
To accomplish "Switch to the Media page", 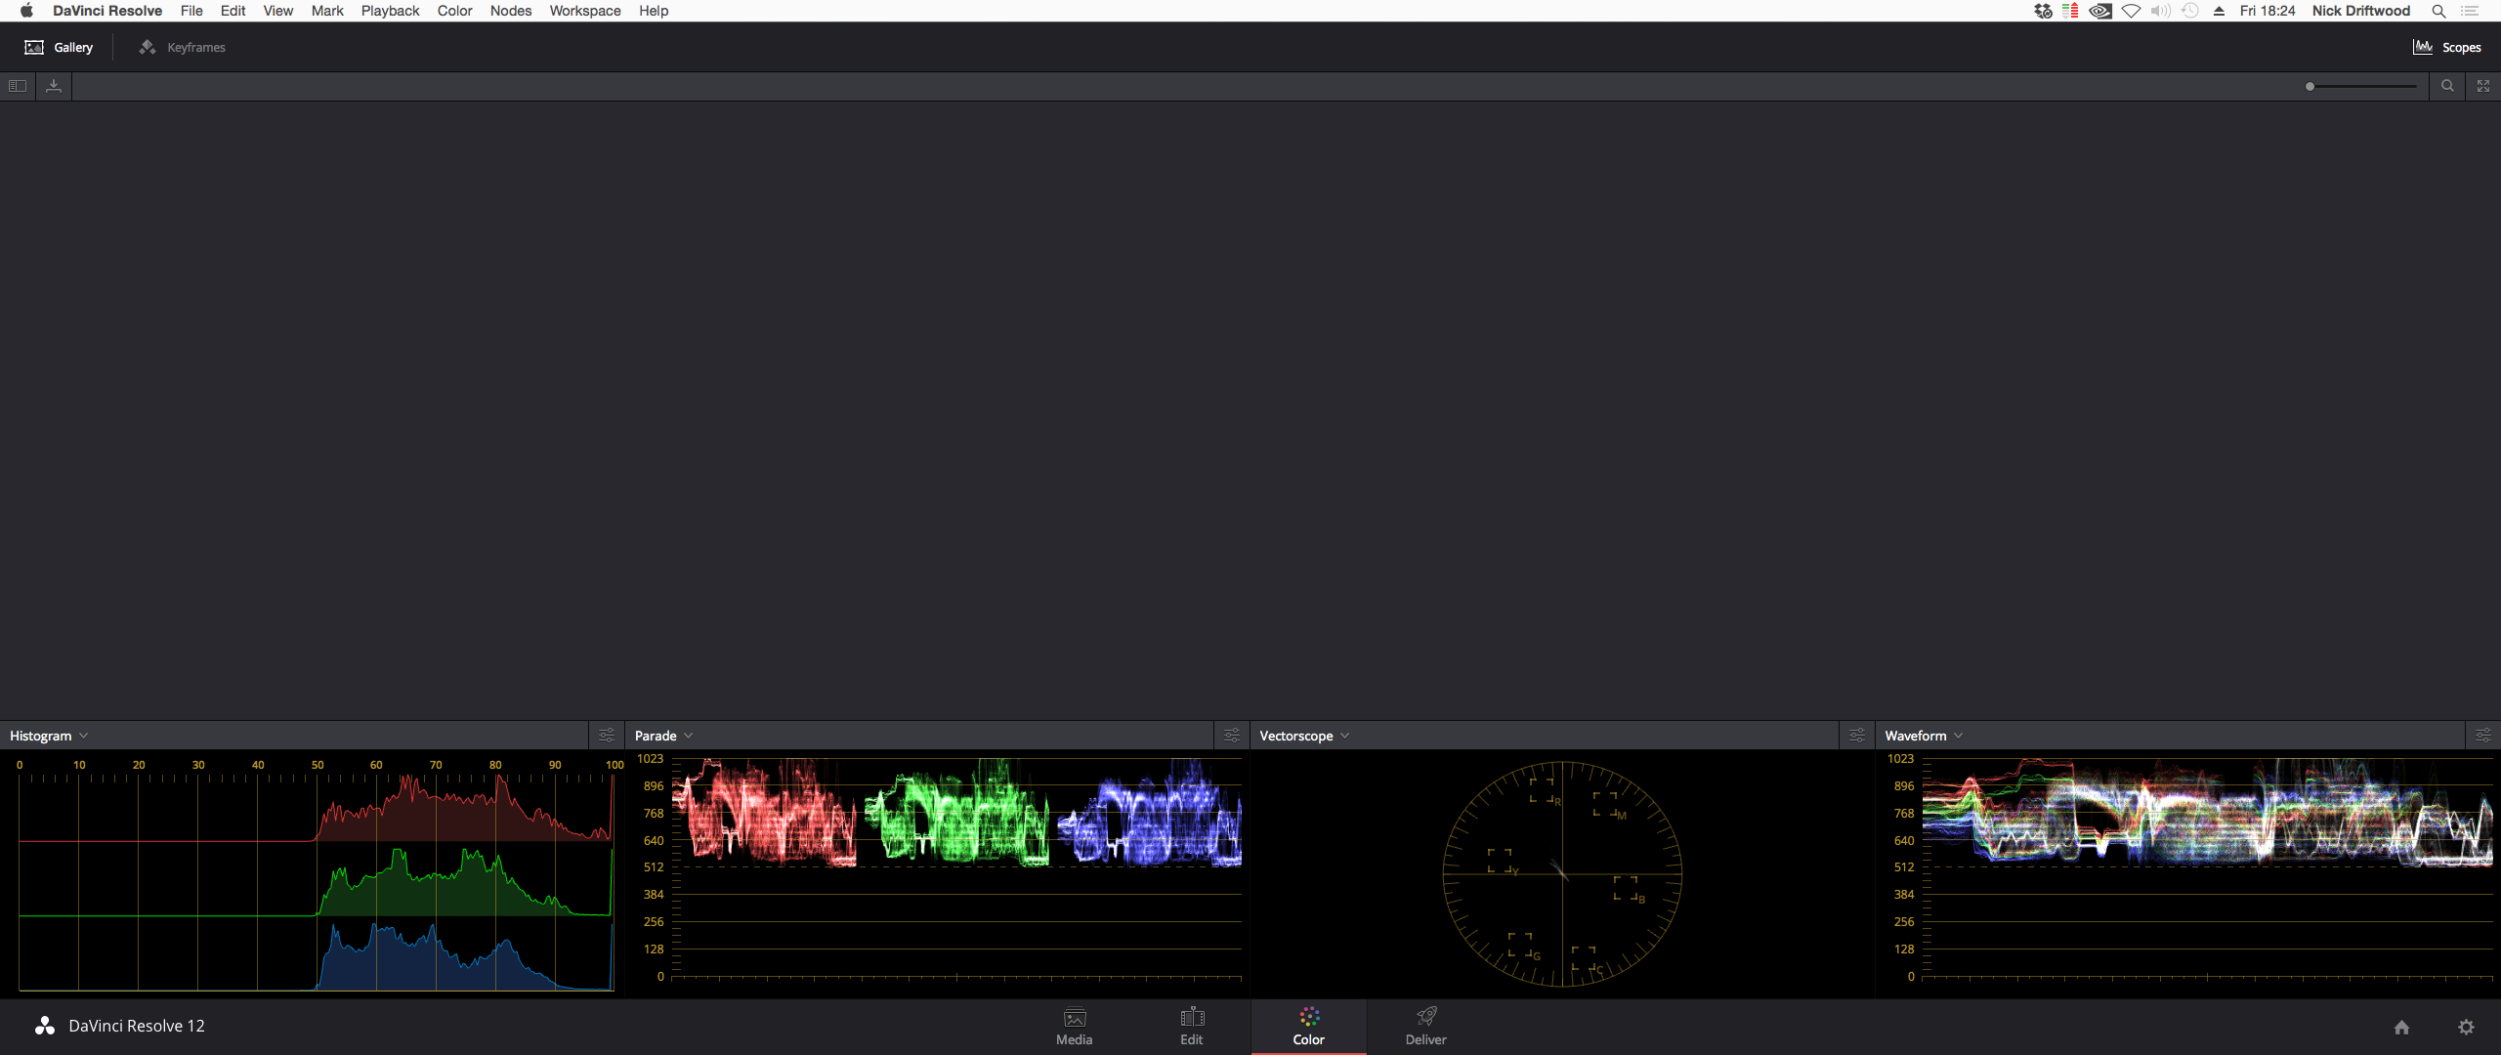I will 1074,1026.
